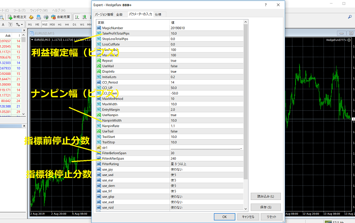Click the str1 string parameter icon

[x=99, y=147]
